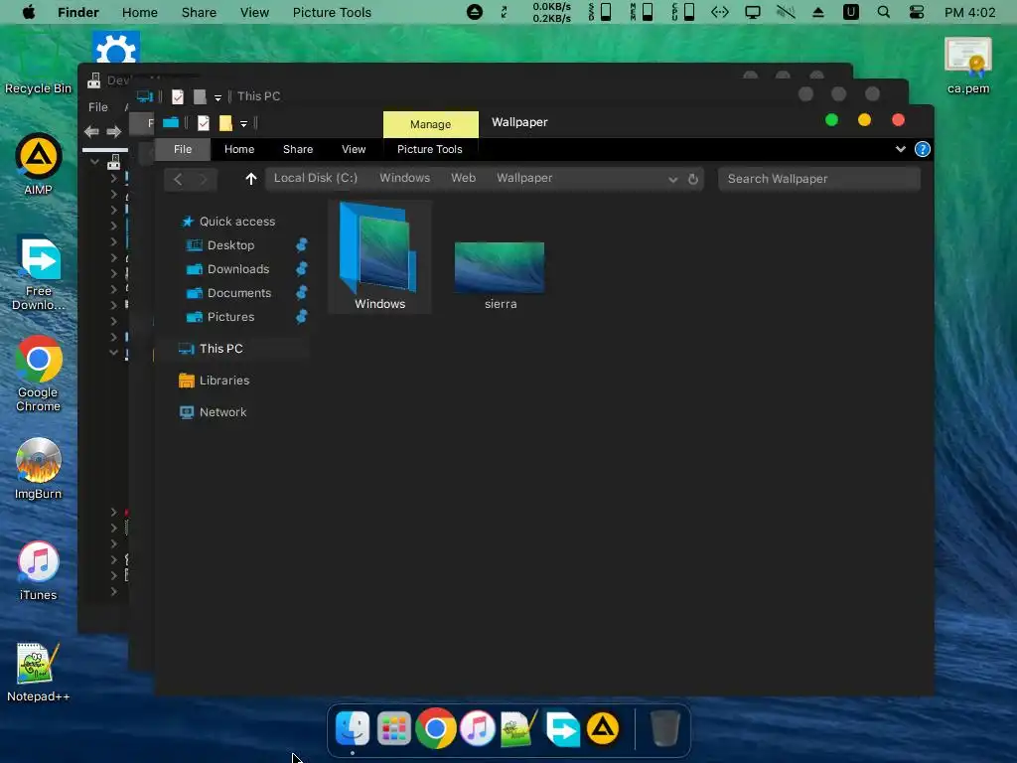Click Device Manager forward arrow
Viewport: 1017px width, 763px height.
pos(113,132)
